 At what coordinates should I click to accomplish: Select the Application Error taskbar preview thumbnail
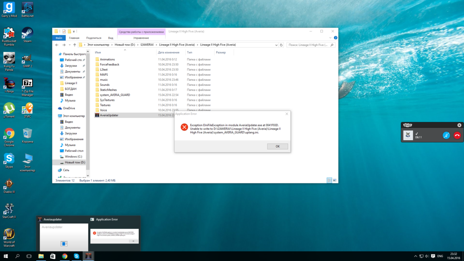115,233
